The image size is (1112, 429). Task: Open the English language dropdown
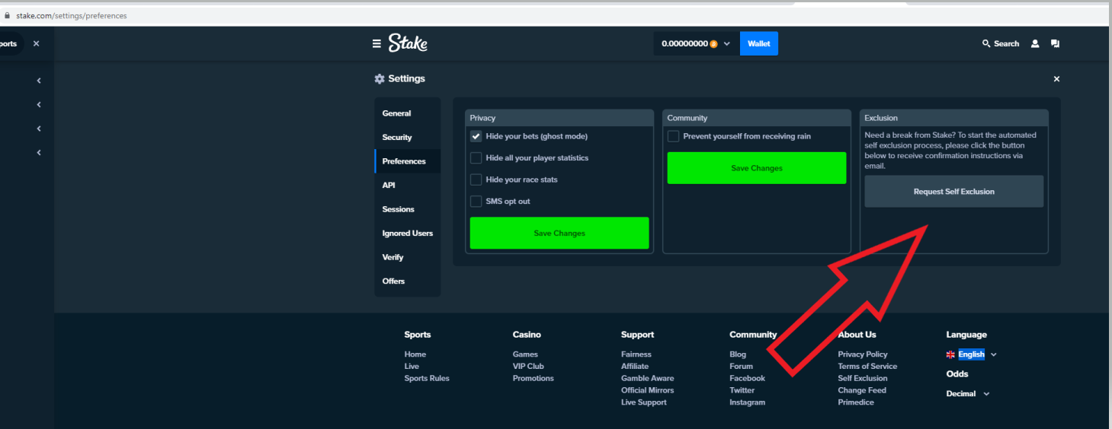pos(972,354)
